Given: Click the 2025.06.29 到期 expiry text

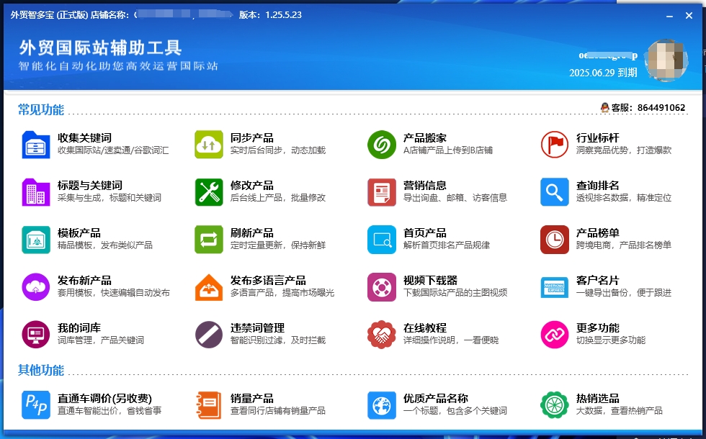Looking at the screenshot, I should (604, 73).
